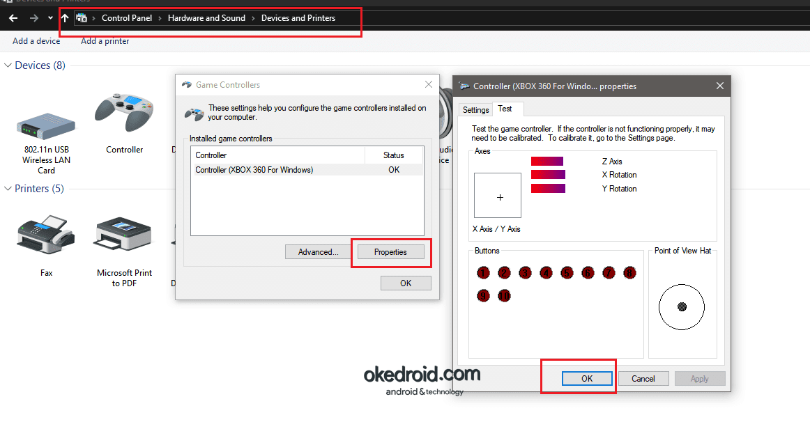Click button indicator 1
This screenshot has height=445, width=810.
pyautogui.click(x=483, y=272)
